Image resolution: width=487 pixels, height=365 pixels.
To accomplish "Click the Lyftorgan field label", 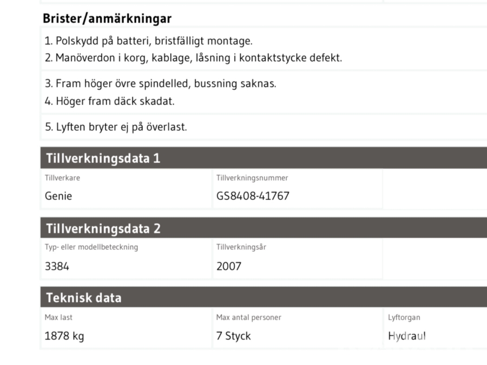I will tap(404, 317).
